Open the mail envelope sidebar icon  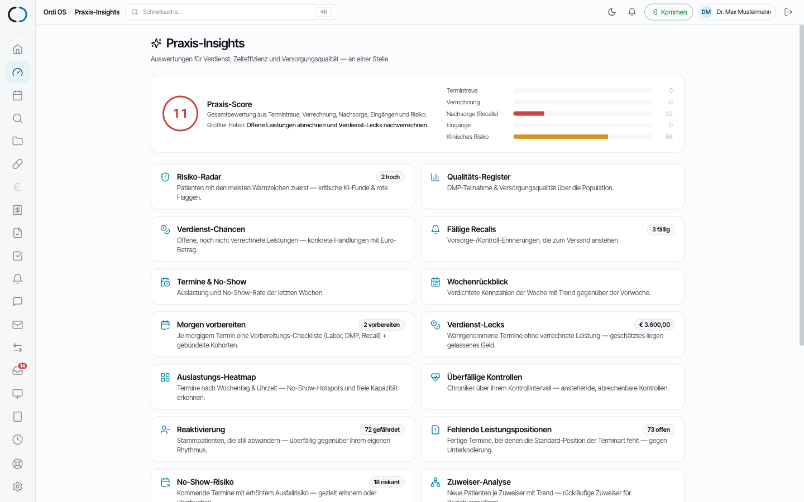tap(17, 325)
